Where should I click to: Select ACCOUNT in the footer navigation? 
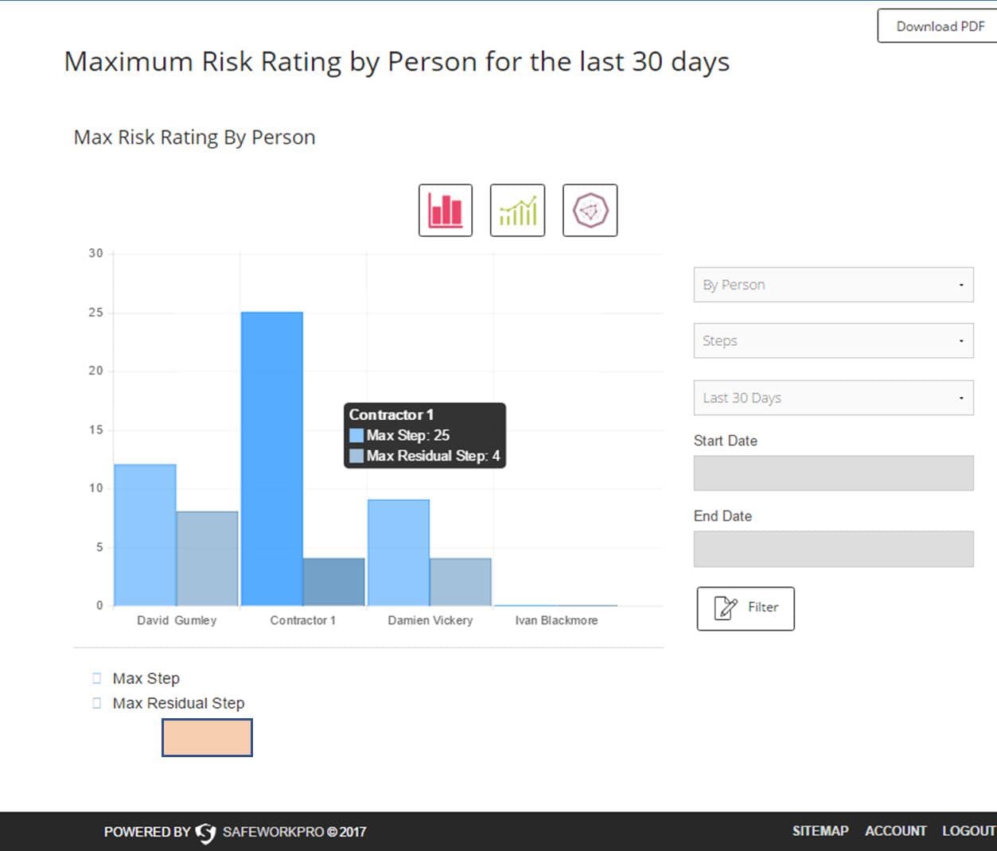click(895, 830)
